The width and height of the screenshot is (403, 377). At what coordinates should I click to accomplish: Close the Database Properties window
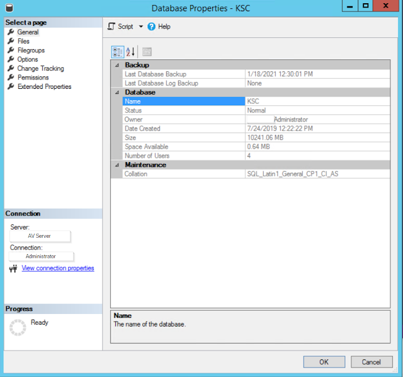point(386,6)
